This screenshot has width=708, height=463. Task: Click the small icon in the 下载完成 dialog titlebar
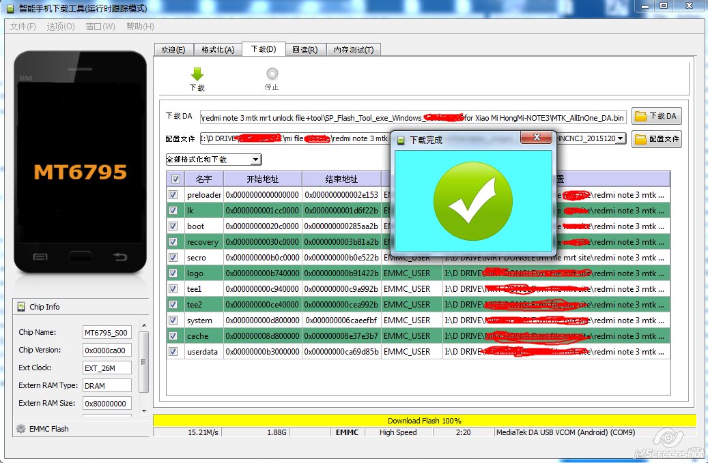[x=400, y=139]
